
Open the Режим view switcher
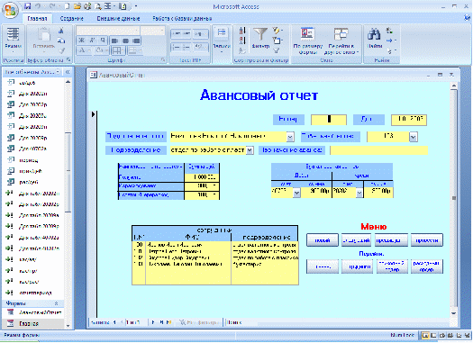click(13, 41)
